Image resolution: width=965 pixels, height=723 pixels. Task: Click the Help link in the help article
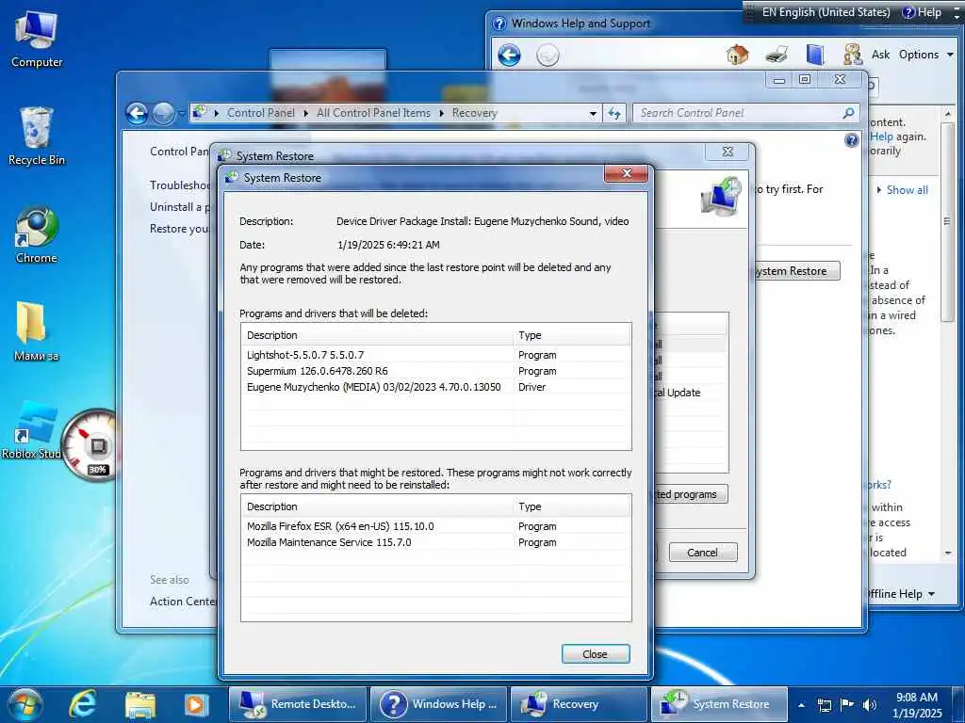(881, 137)
